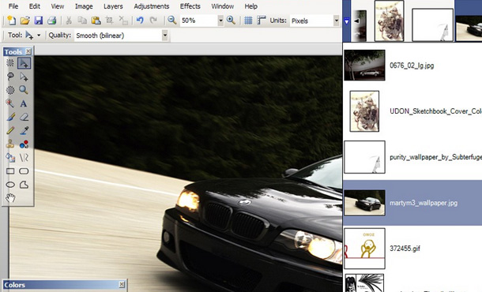The image size is (482, 292).
Task: Click the Print icon
Action: (51, 21)
